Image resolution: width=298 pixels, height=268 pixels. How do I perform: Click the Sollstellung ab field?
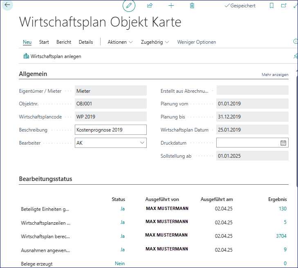click(252, 156)
